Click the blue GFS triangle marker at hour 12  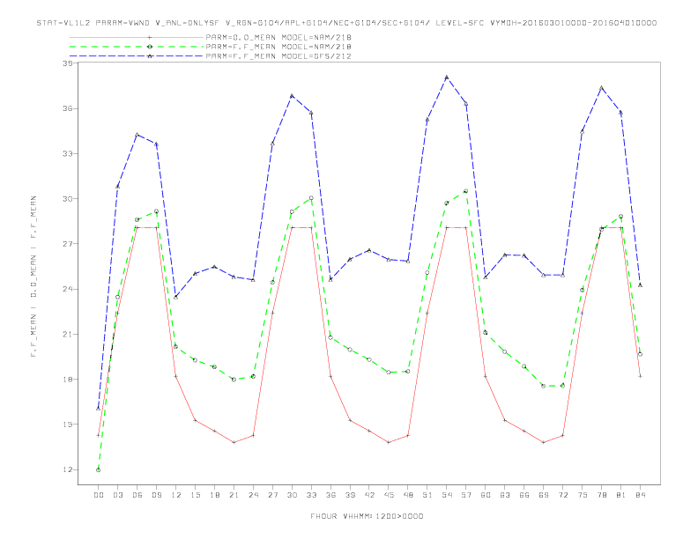click(175, 297)
